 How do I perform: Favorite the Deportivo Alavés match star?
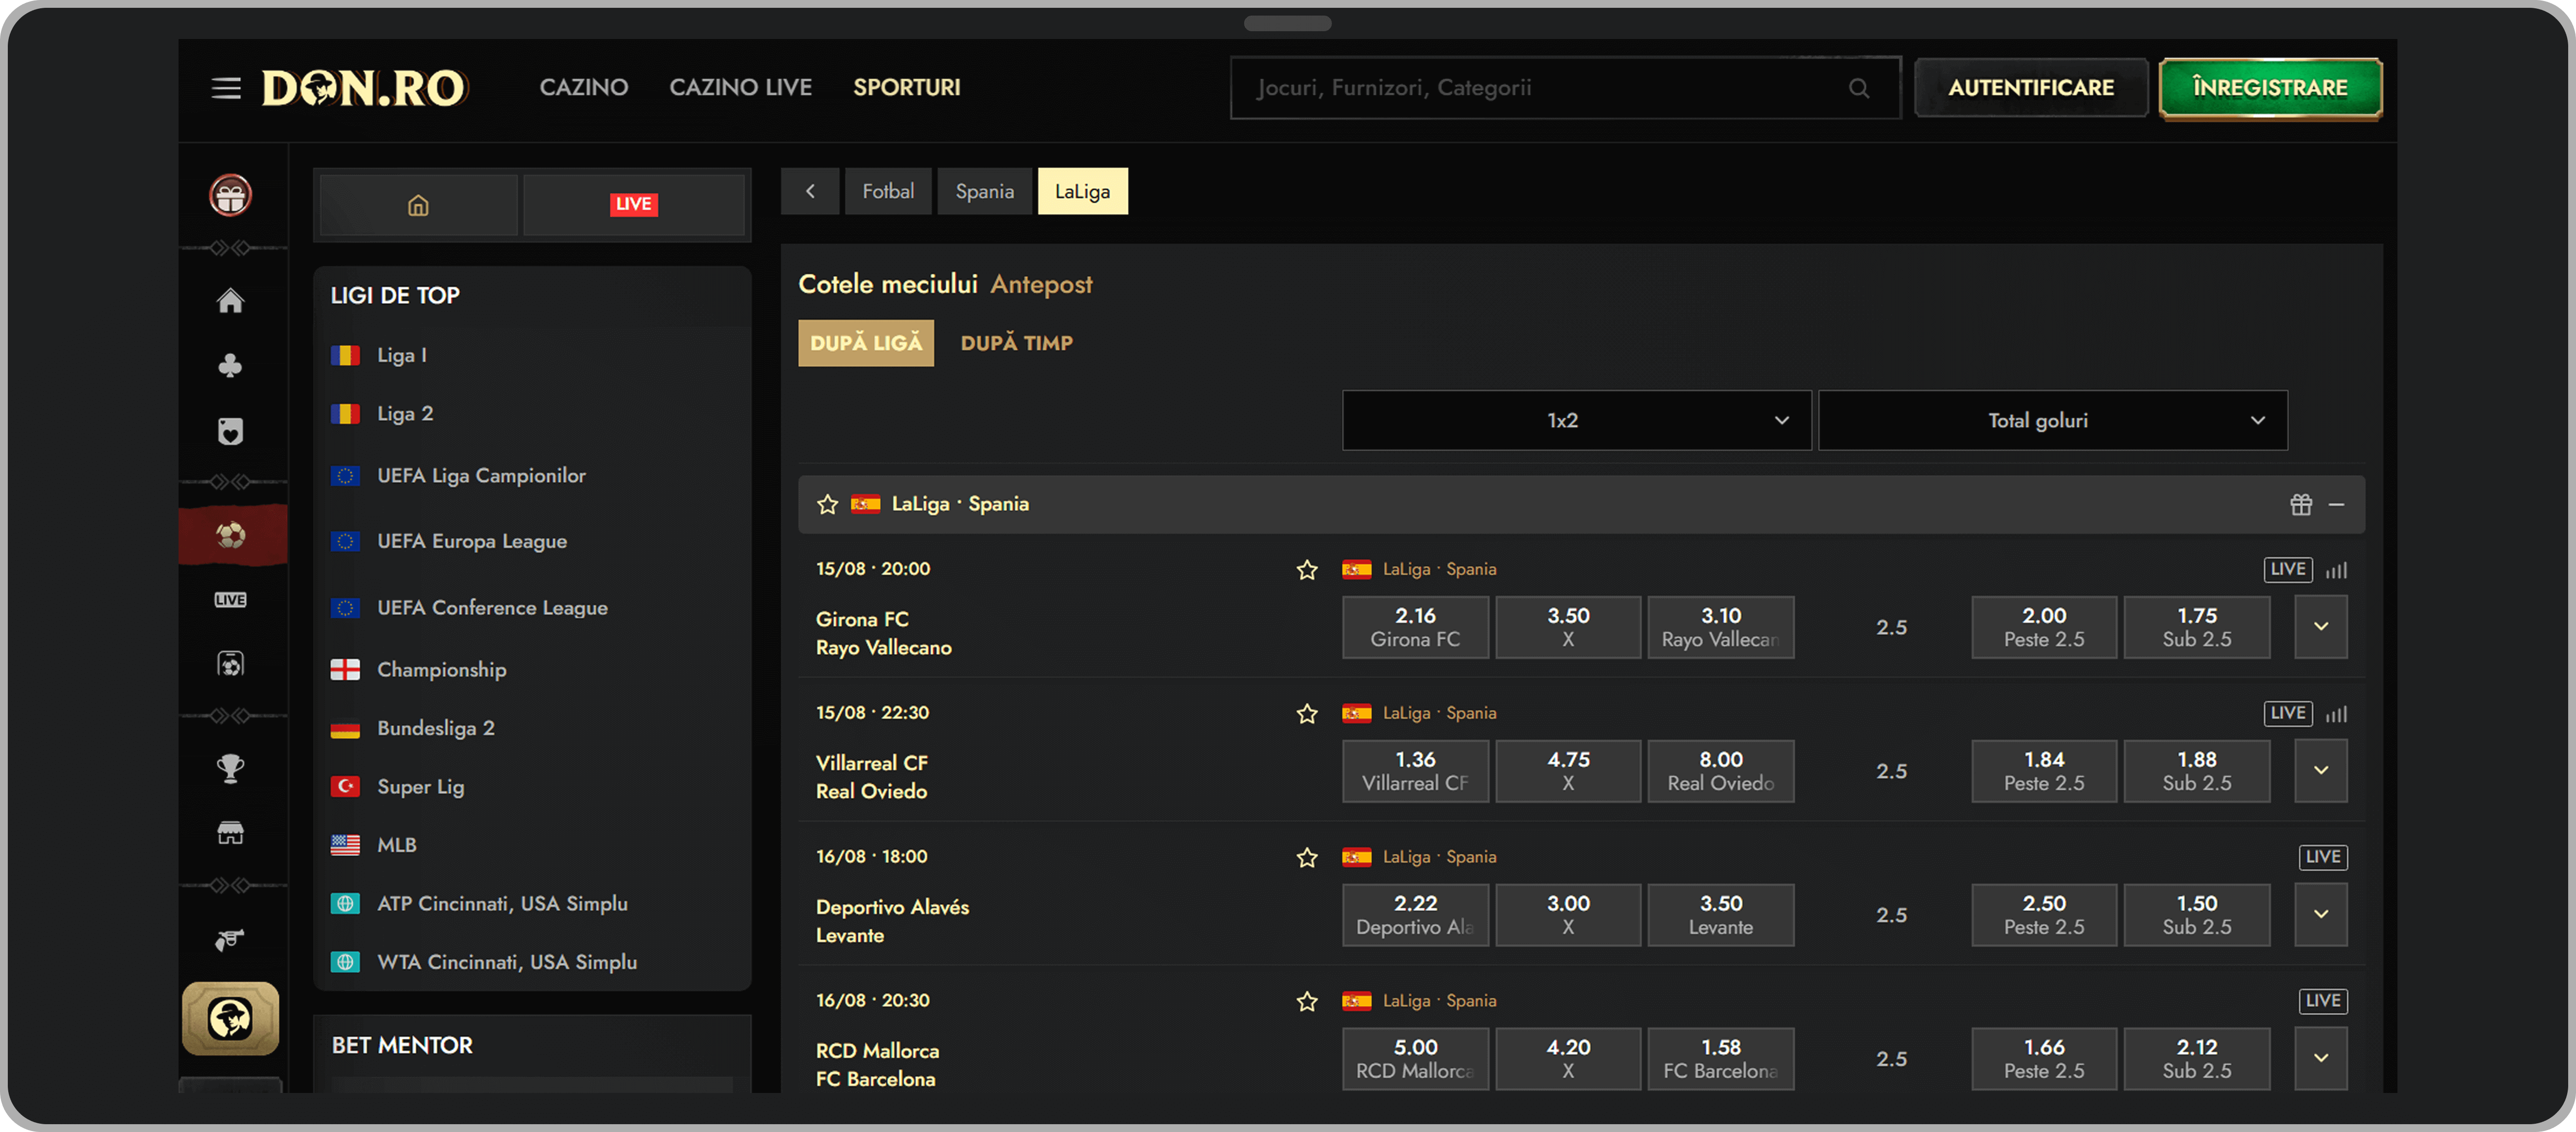click(x=1306, y=858)
